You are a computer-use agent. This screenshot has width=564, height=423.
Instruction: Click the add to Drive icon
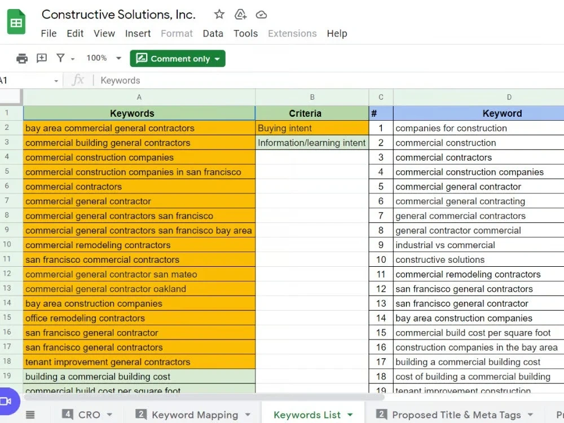coord(240,15)
